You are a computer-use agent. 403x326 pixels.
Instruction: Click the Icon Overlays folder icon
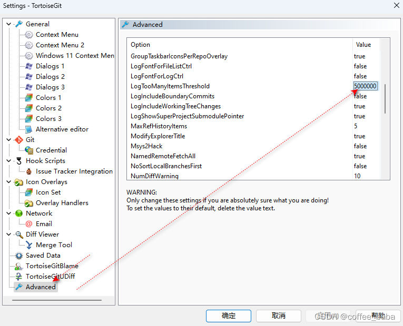pyautogui.click(x=19, y=182)
